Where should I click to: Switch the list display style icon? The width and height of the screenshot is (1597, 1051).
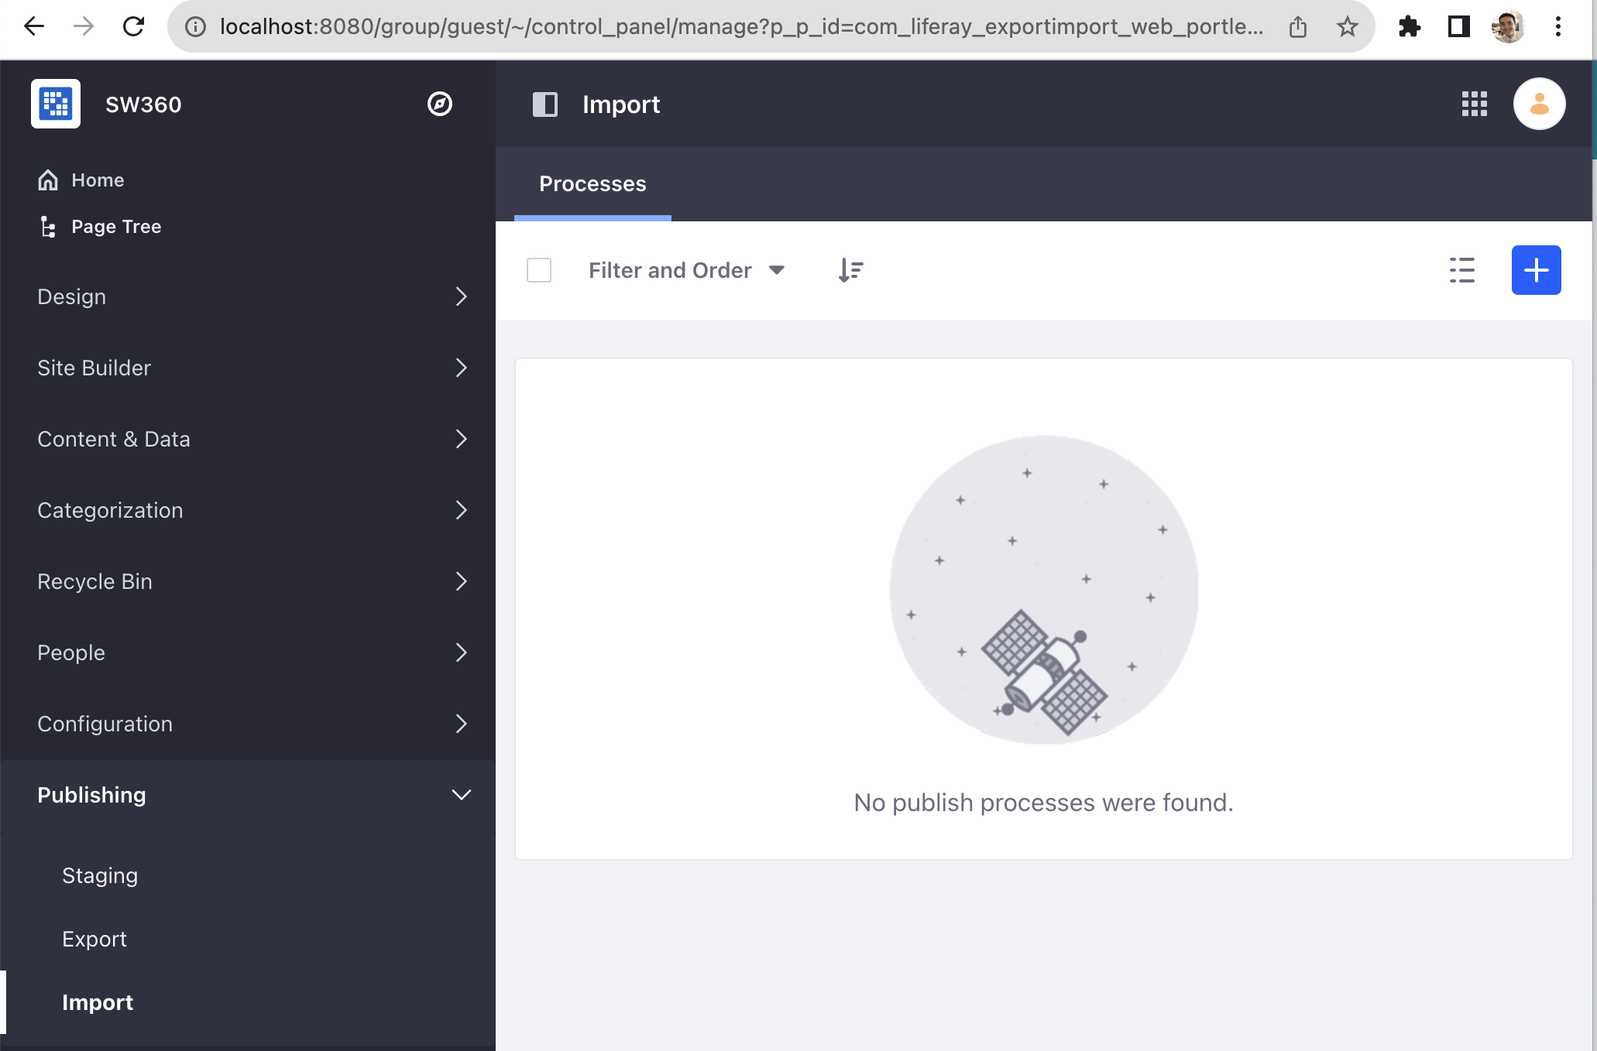pyautogui.click(x=1461, y=270)
